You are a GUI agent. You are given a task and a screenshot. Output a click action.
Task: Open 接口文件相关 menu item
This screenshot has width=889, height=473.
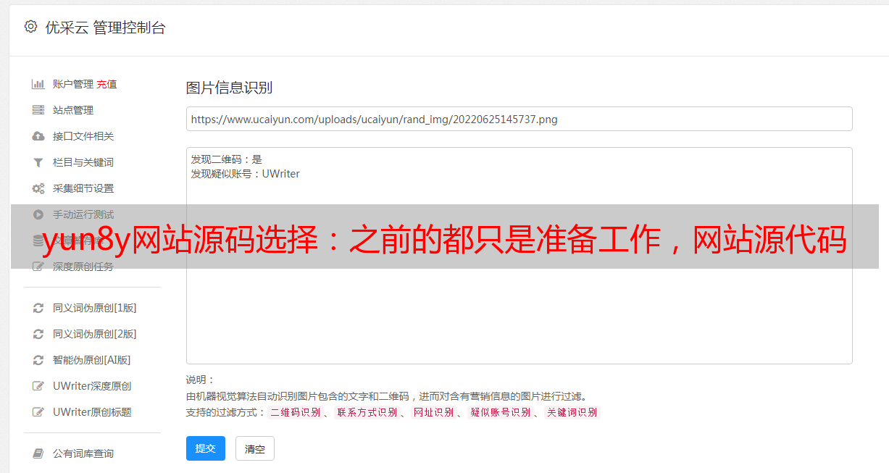tap(83, 136)
